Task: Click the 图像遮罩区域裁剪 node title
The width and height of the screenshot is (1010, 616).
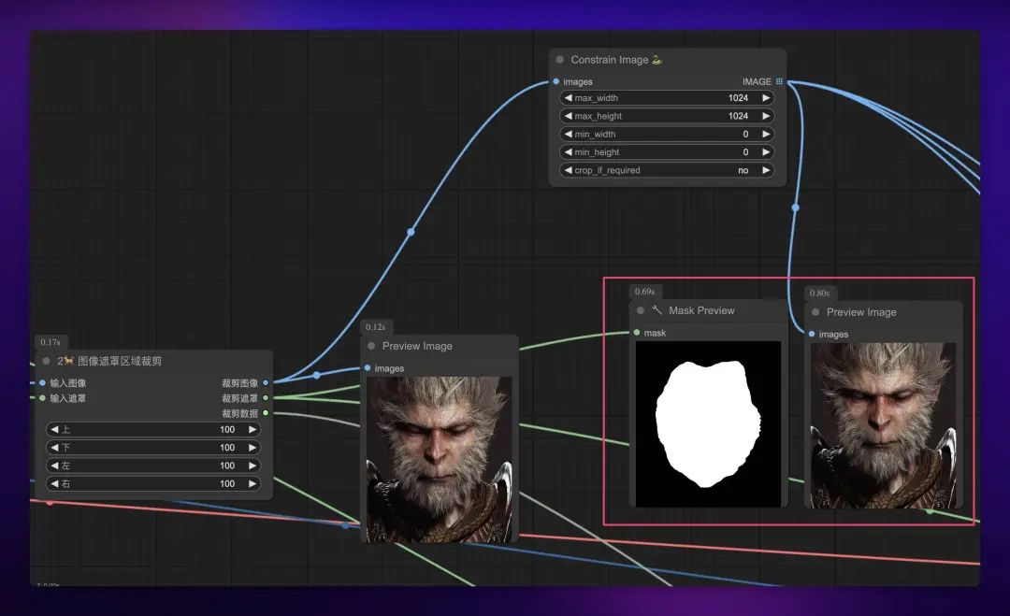Action: tap(109, 361)
